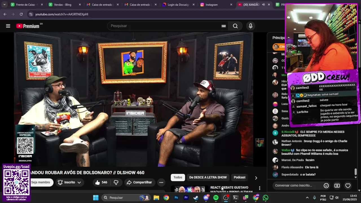Switch to the Instagram tab
This screenshot has width=361, height=203.
tap(216, 5)
